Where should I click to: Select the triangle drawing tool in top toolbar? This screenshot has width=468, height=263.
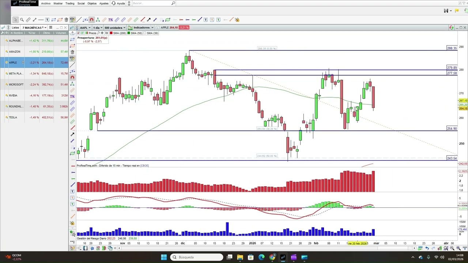coord(98,20)
